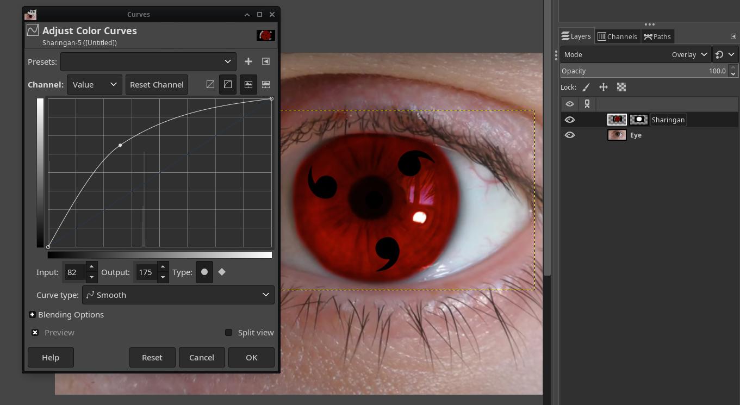Lock pixels with the paintbrush icon
The width and height of the screenshot is (740, 405).
[586, 87]
